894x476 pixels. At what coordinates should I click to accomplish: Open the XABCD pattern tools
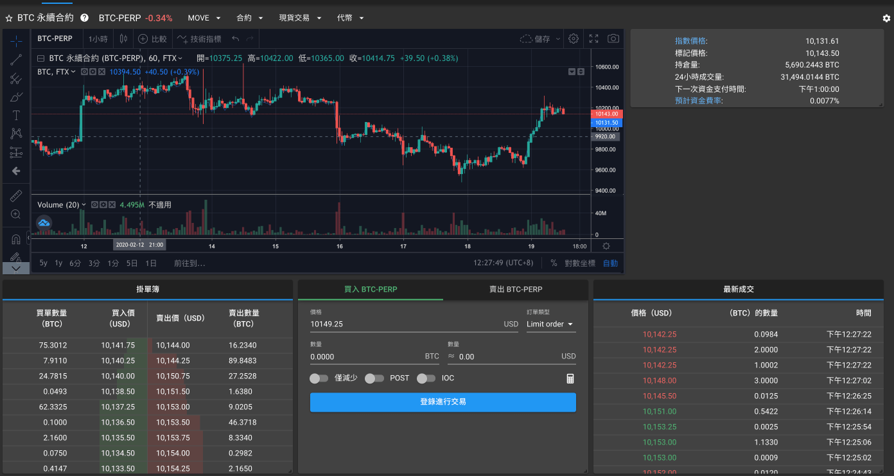(16, 134)
